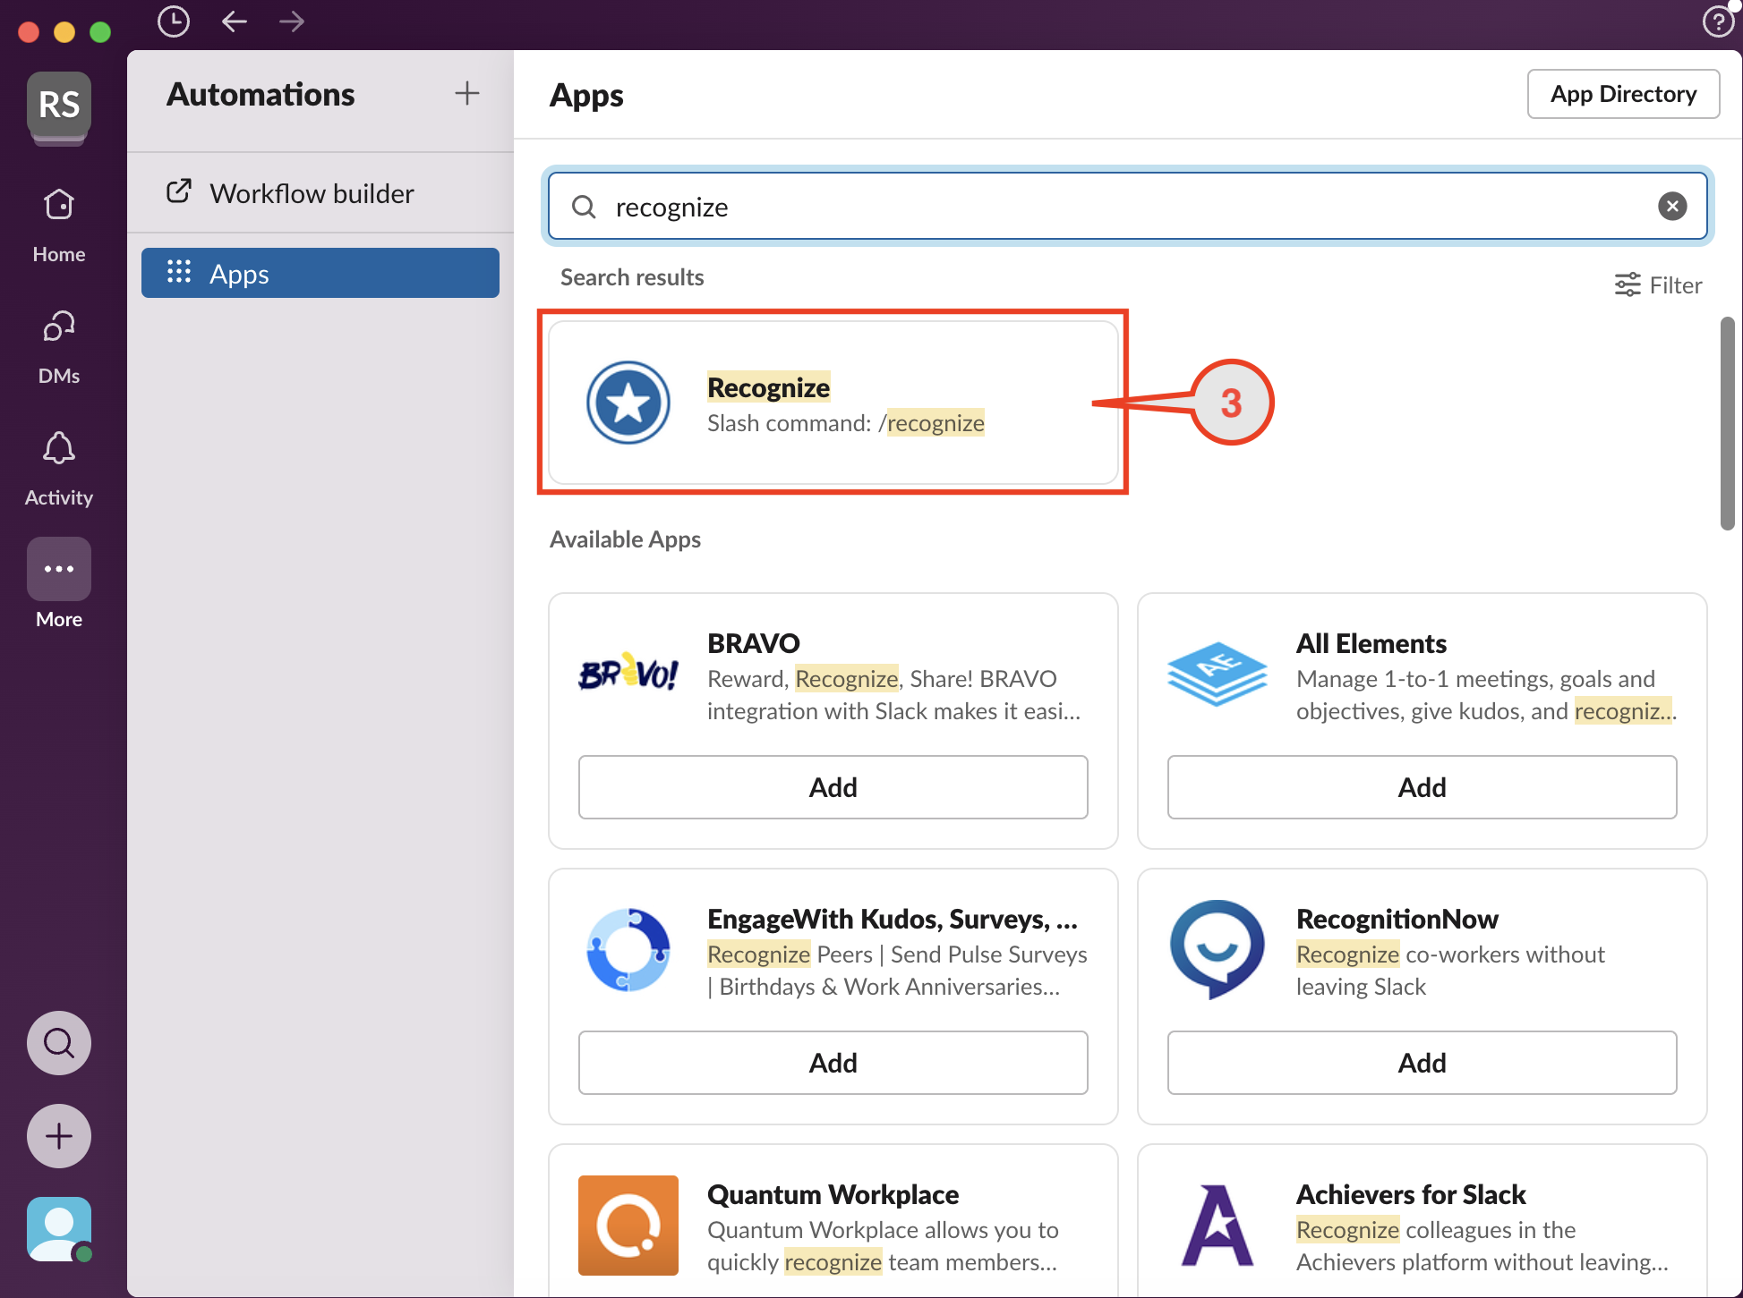Click the Available Apps label

coord(625,539)
